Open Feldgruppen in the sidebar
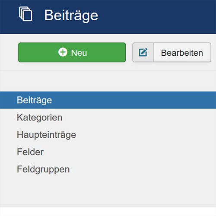 [x=43, y=169]
